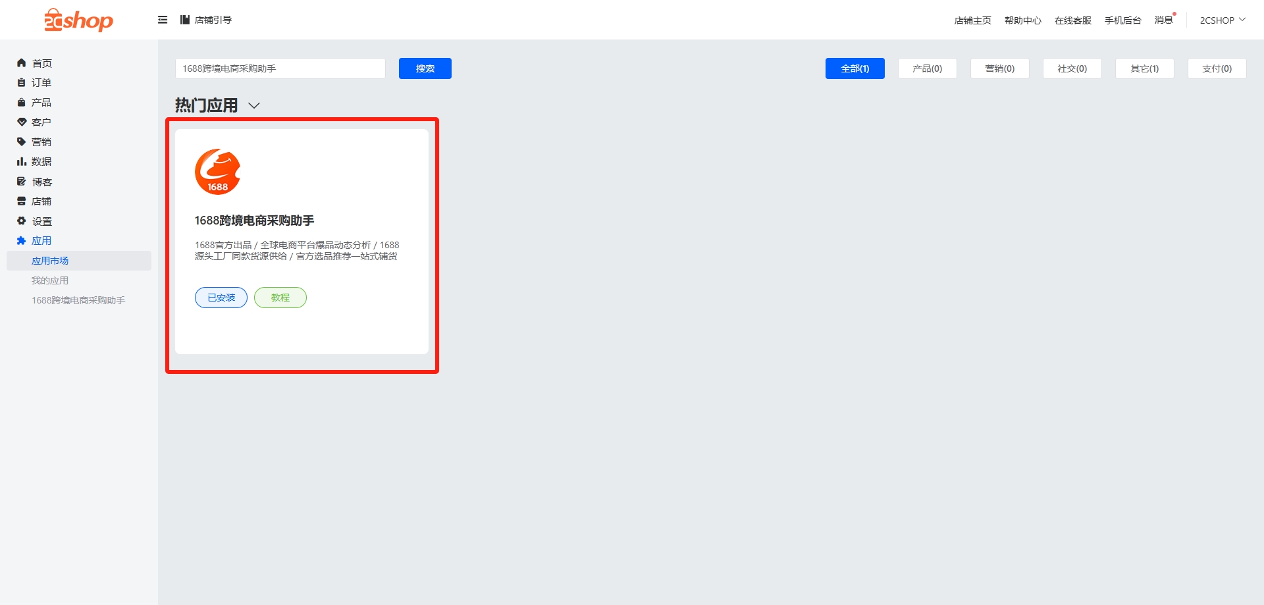The image size is (1264, 605).
Task: Open 帮助中心 link in header
Action: [1023, 20]
